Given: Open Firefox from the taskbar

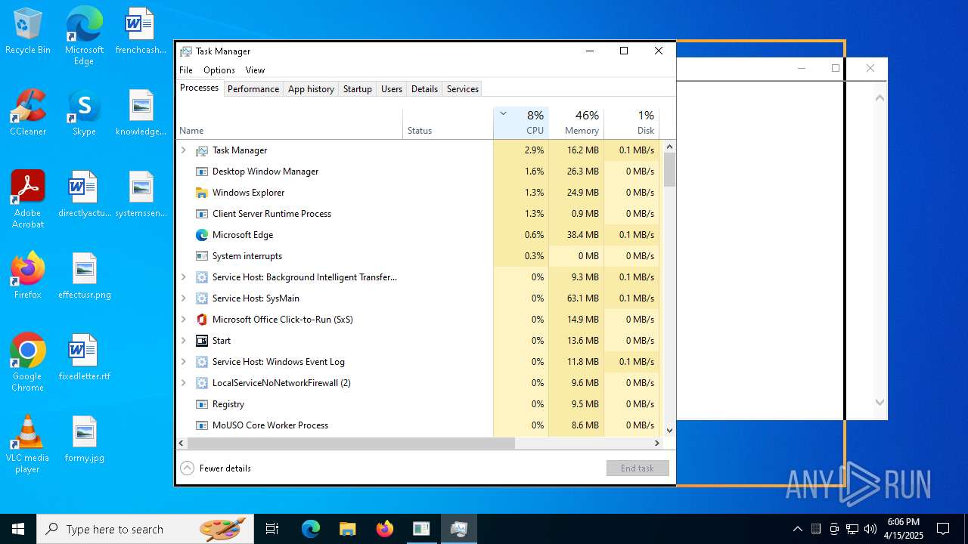Looking at the screenshot, I should click(385, 529).
